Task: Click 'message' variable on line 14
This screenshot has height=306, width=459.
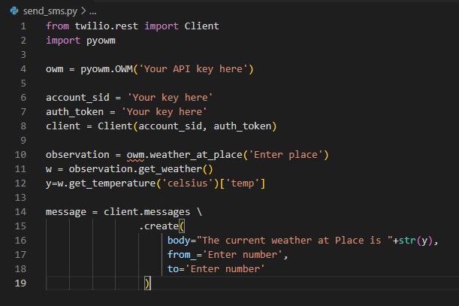Action: coord(66,212)
